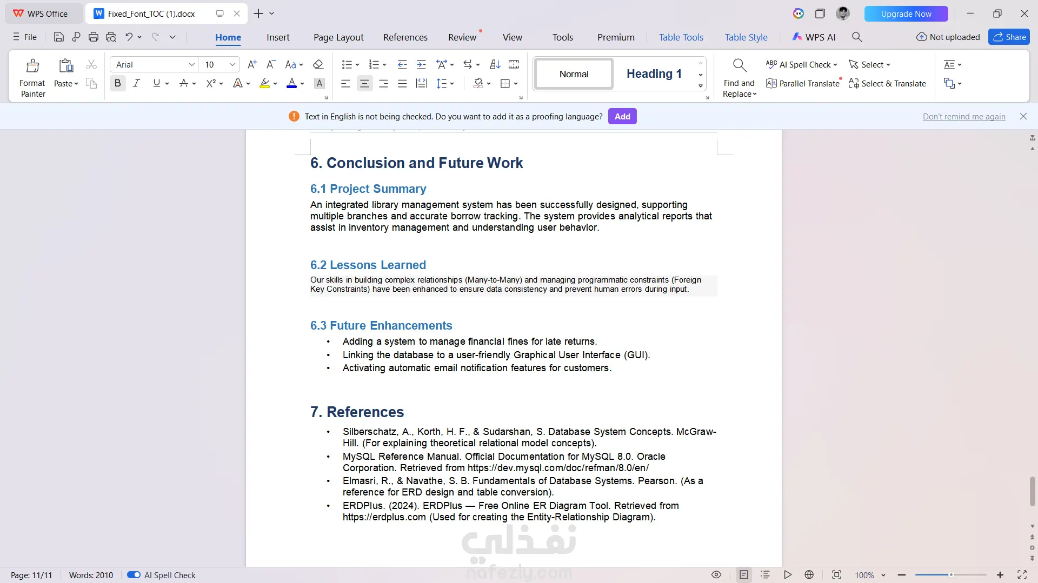Viewport: 1038px width, 583px height.
Task: Click the Format Painter icon
Action: [32, 66]
